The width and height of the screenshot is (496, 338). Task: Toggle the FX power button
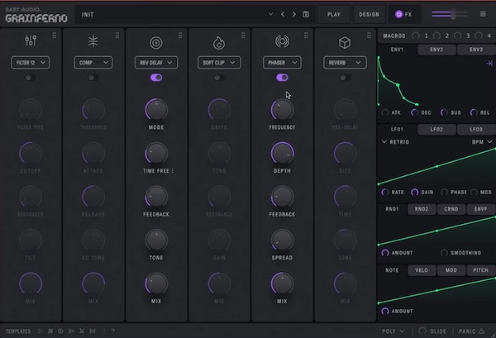tap(399, 14)
